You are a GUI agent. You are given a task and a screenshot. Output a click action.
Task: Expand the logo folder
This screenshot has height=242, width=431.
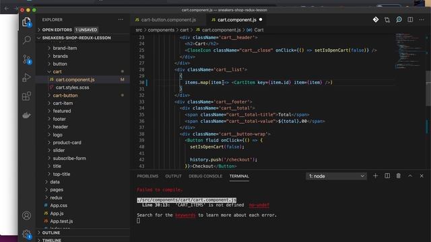(x=58, y=134)
